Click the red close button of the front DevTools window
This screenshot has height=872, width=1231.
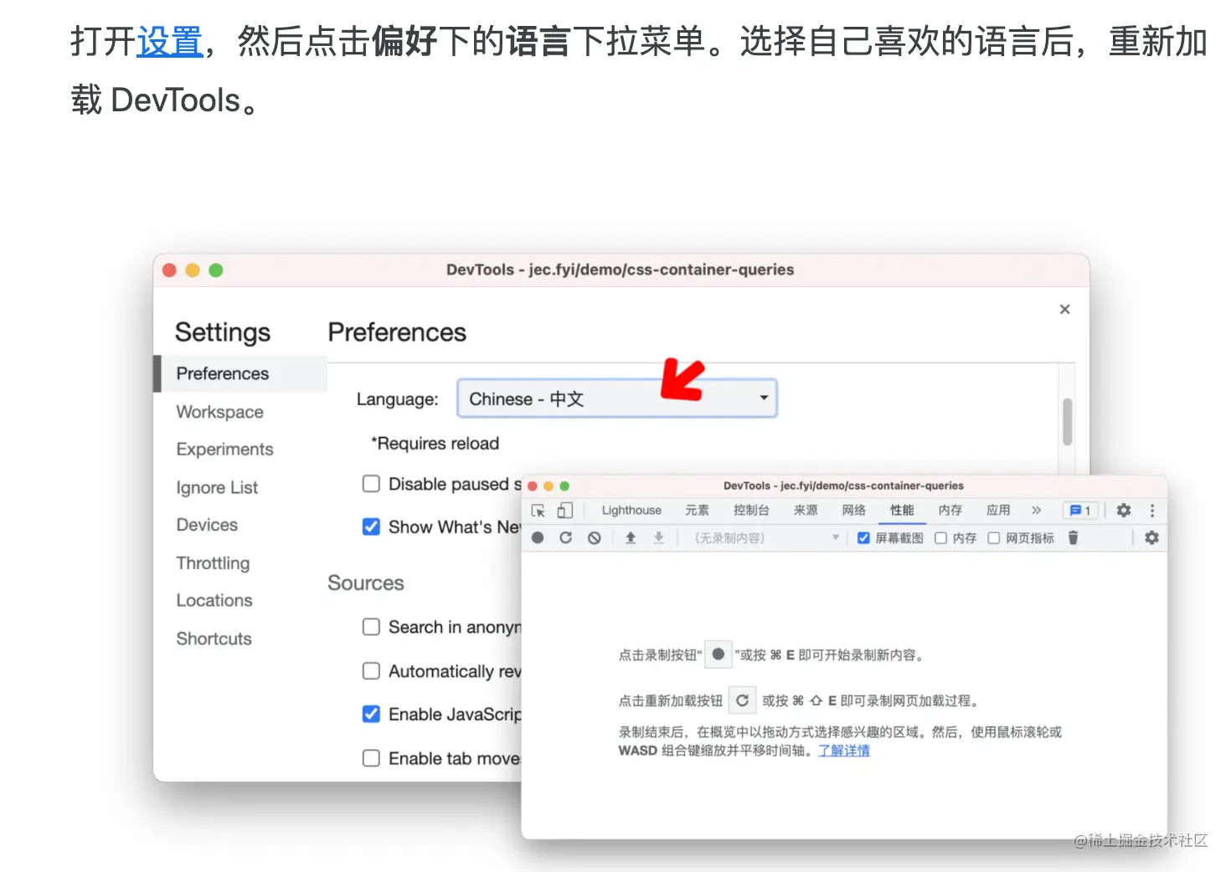tap(533, 486)
